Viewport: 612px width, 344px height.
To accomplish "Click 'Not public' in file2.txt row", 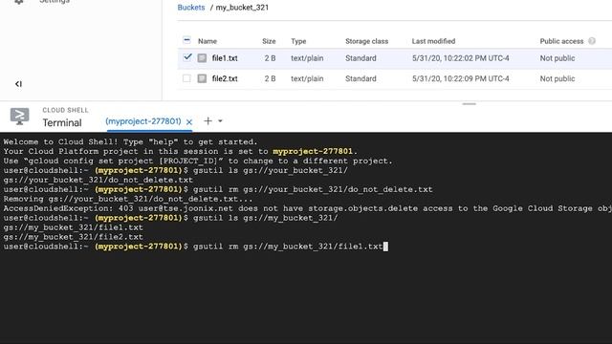I will pos(557,78).
